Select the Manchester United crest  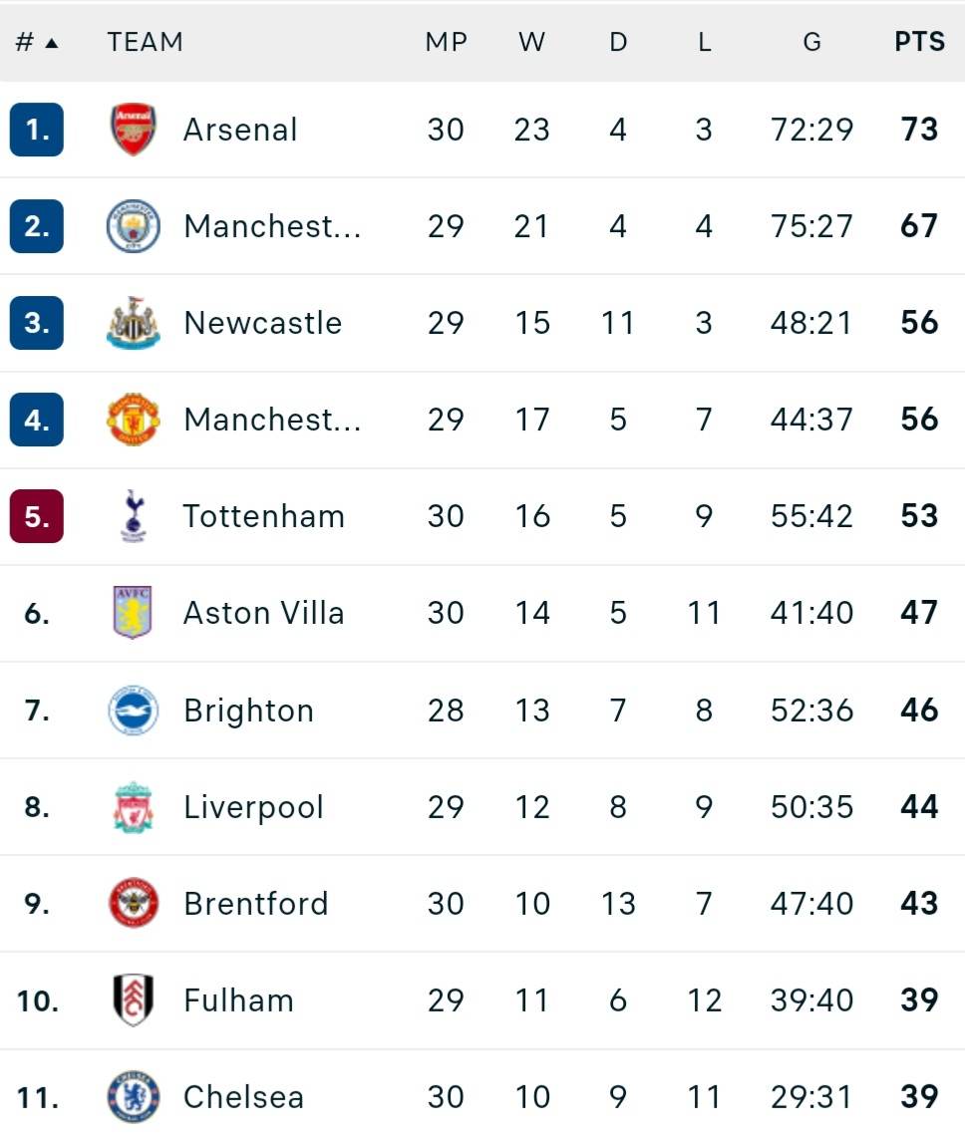click(133, 420)
